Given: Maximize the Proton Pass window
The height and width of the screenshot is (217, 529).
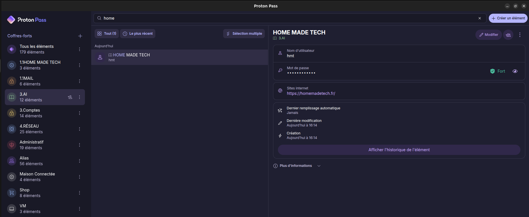Looking at the screenshot, I should 515,6.
